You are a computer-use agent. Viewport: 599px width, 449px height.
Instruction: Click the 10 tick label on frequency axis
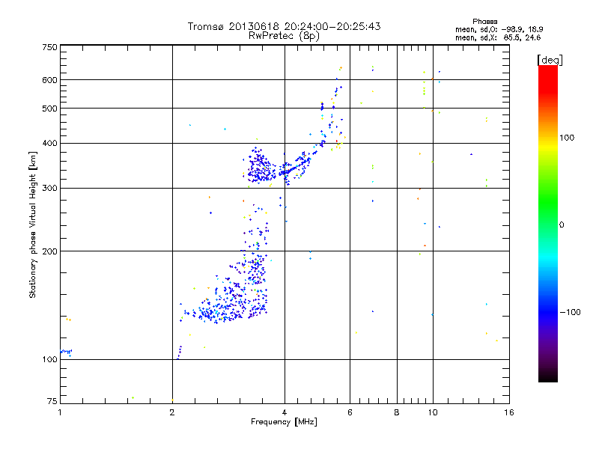click(433, 412)
